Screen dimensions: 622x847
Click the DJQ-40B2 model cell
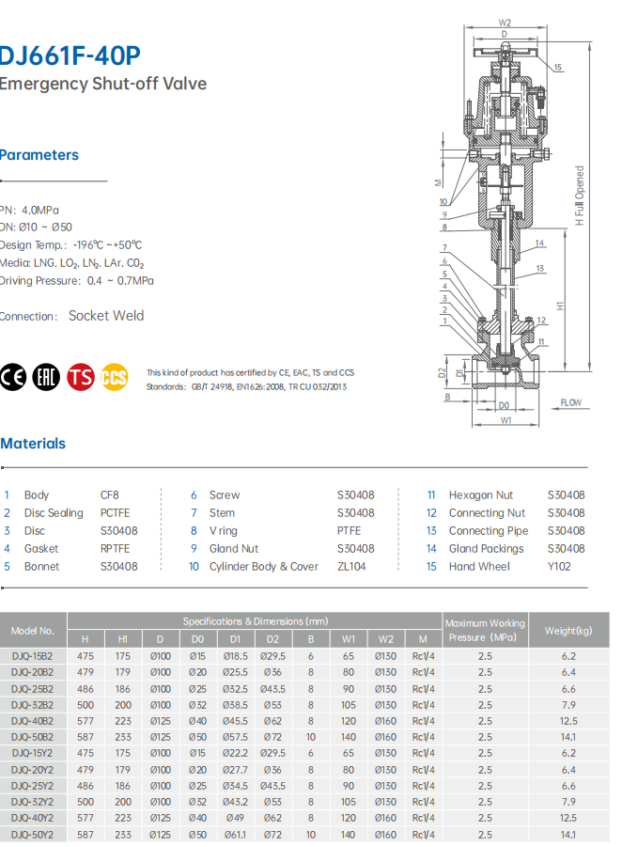point(33,721)
